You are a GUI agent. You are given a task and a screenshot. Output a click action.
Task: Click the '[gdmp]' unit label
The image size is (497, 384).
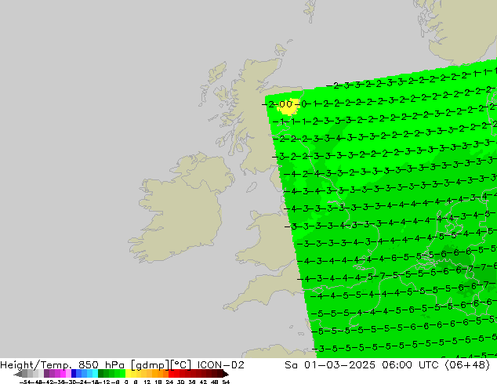coord(151,365)
